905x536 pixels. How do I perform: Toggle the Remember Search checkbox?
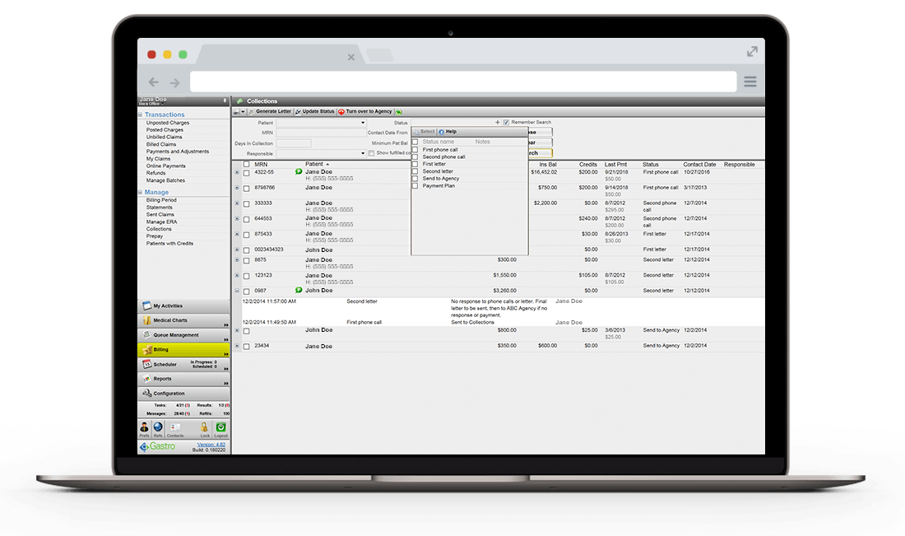click(x=506, y=123)
